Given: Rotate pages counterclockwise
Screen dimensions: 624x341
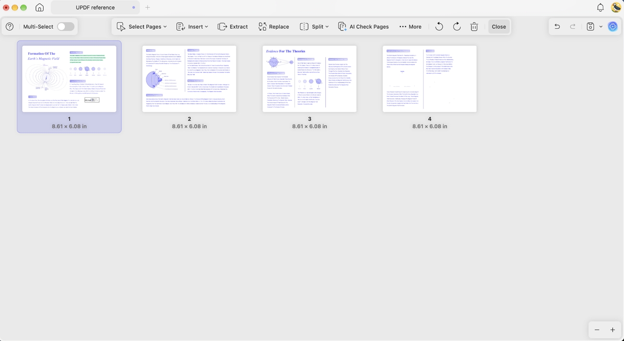Looking at the screenshot, I should coord(439,27).
